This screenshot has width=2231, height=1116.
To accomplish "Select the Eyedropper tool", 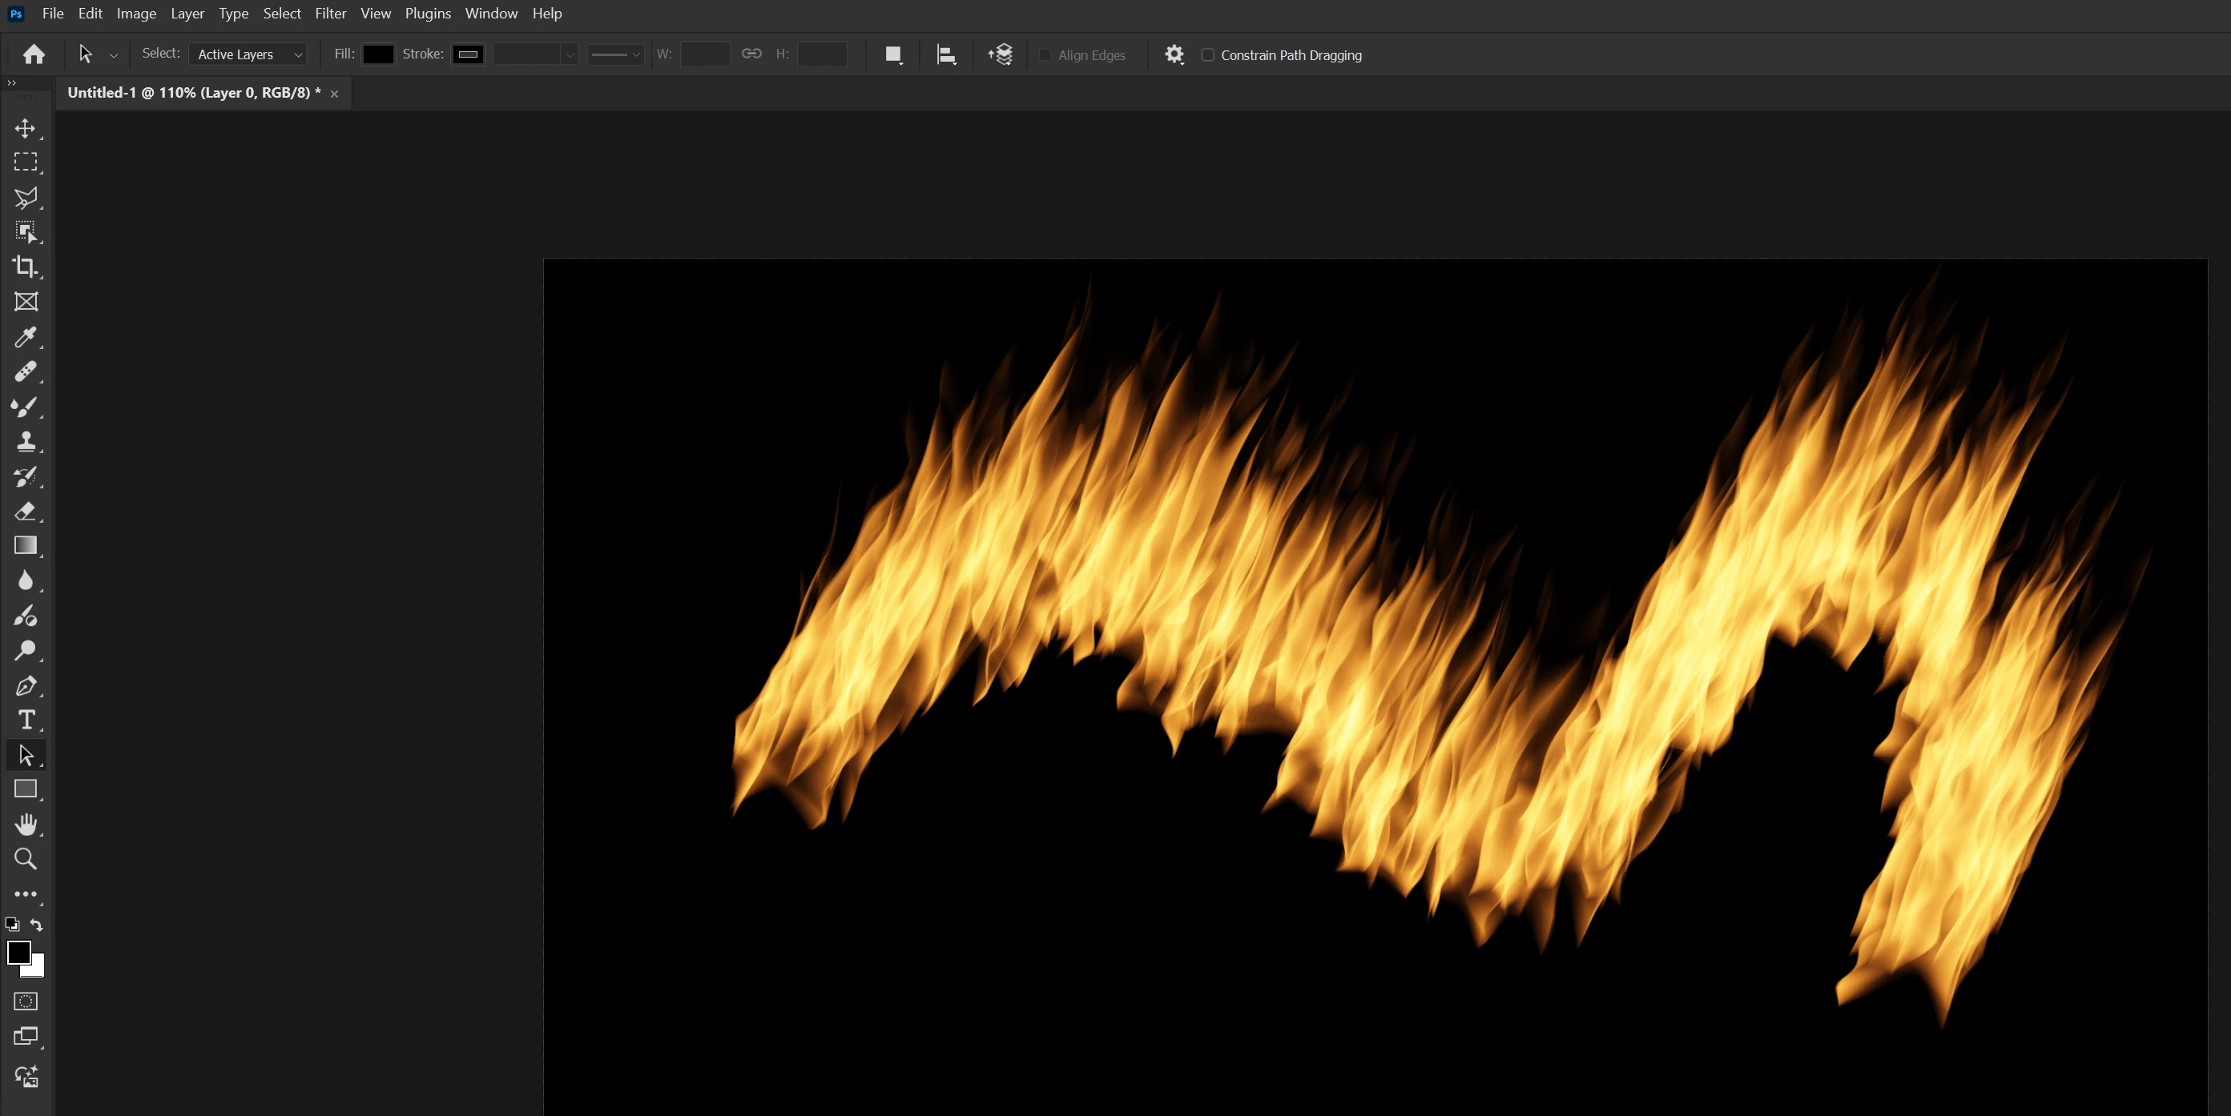I will (x=25, y=337).
